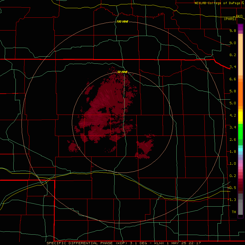Screen dimensions: 245x245
Task: Pick the purple band atop the color bar
Action: (240, 27)
